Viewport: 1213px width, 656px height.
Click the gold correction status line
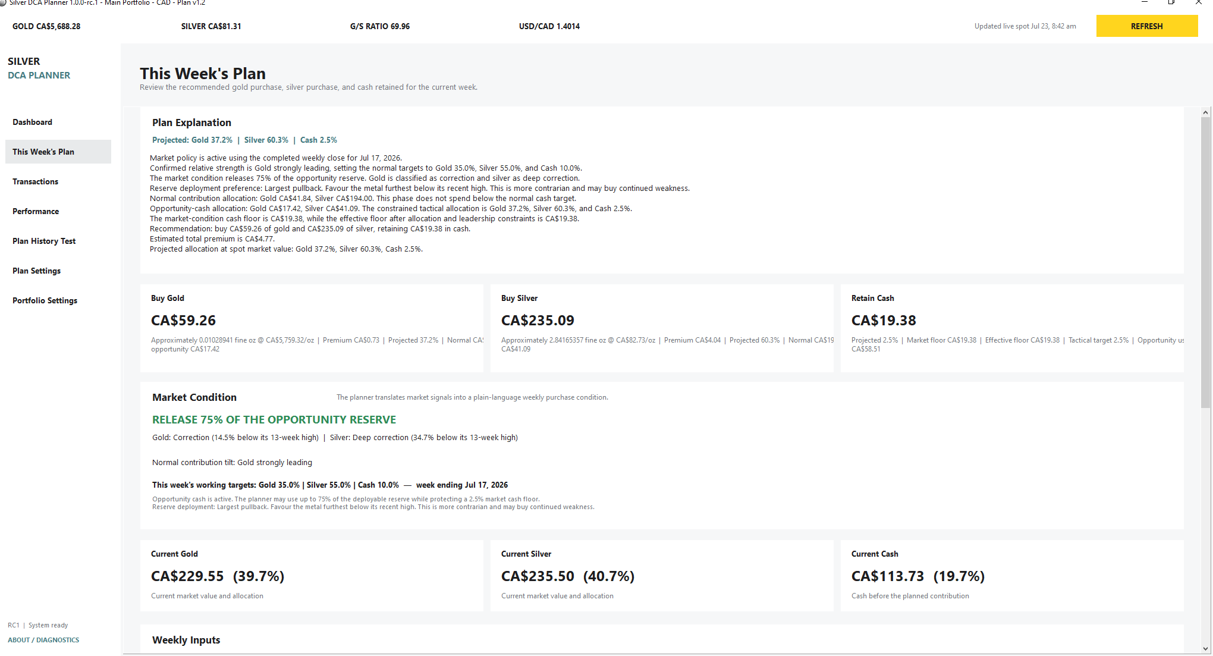(x=235, y=438)
